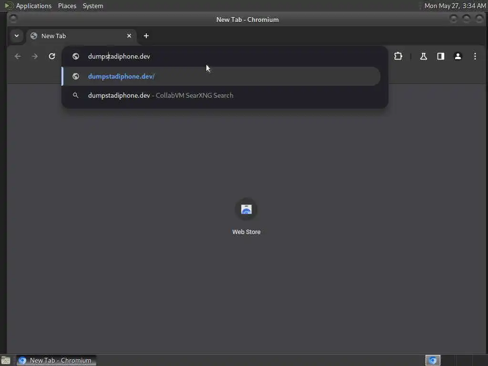The width and height of the screenshot is (488, 366).
Task: Toggle the side panel icon
Action: [441, 56]
